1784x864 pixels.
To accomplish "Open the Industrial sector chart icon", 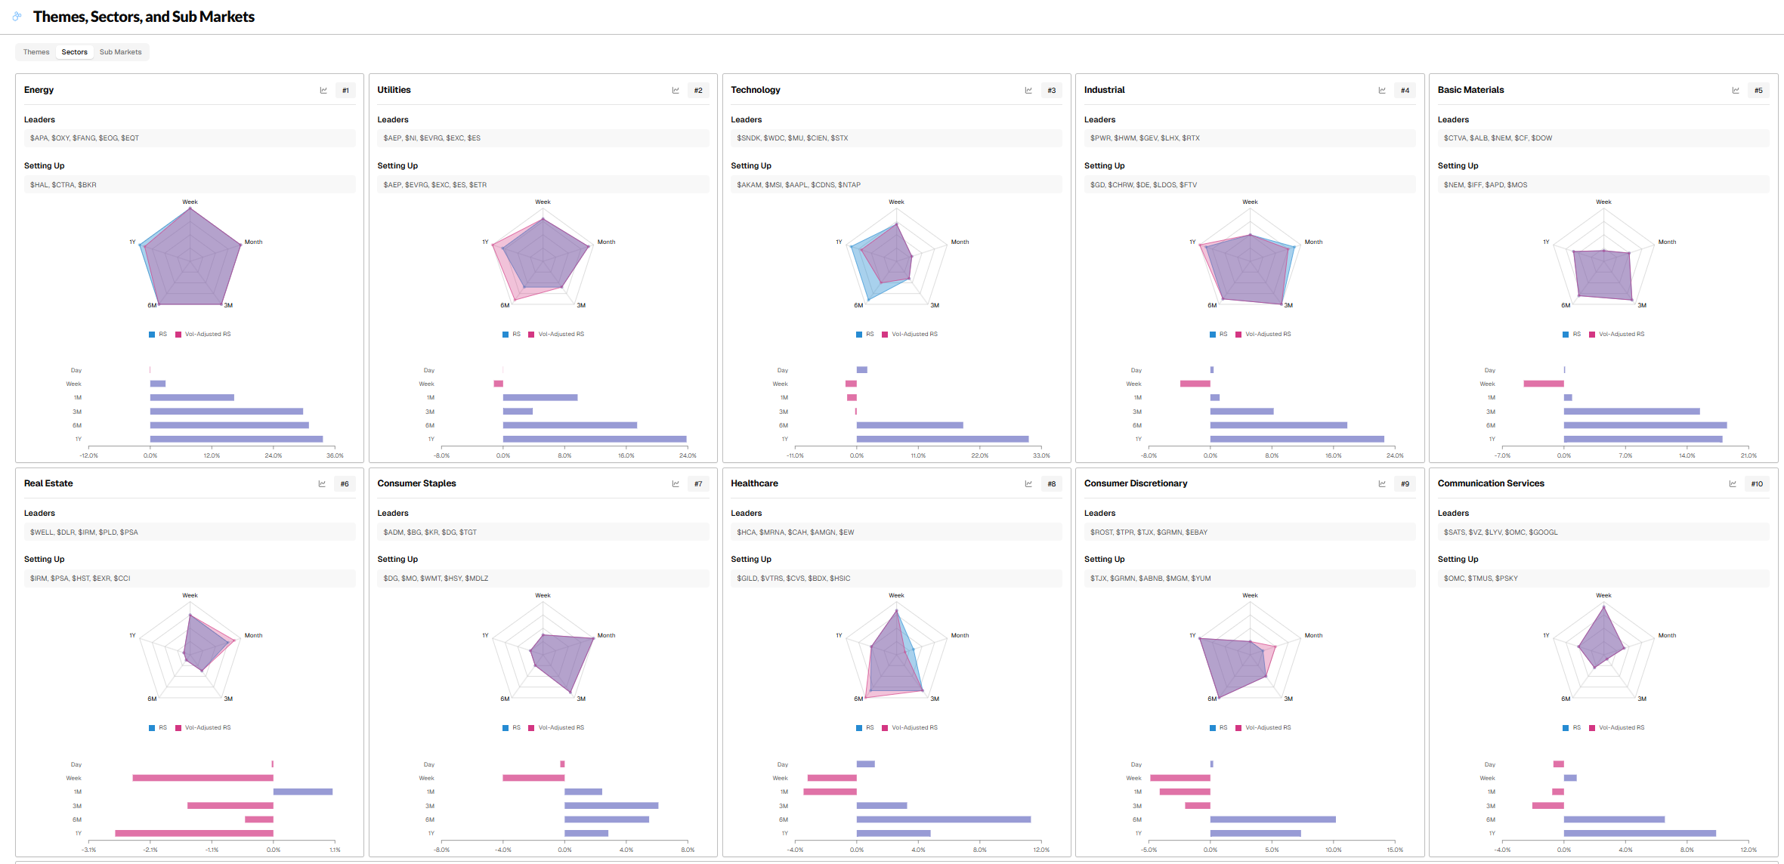I will pos(1382,91).
